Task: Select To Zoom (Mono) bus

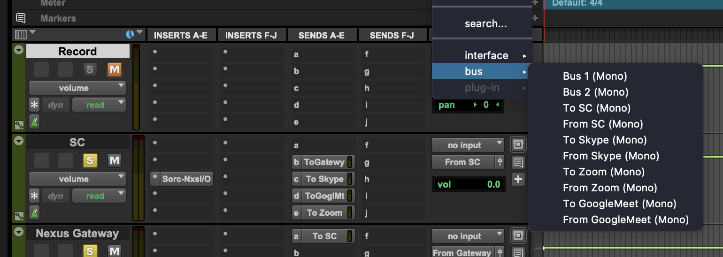Action: (x=604, y=172)
